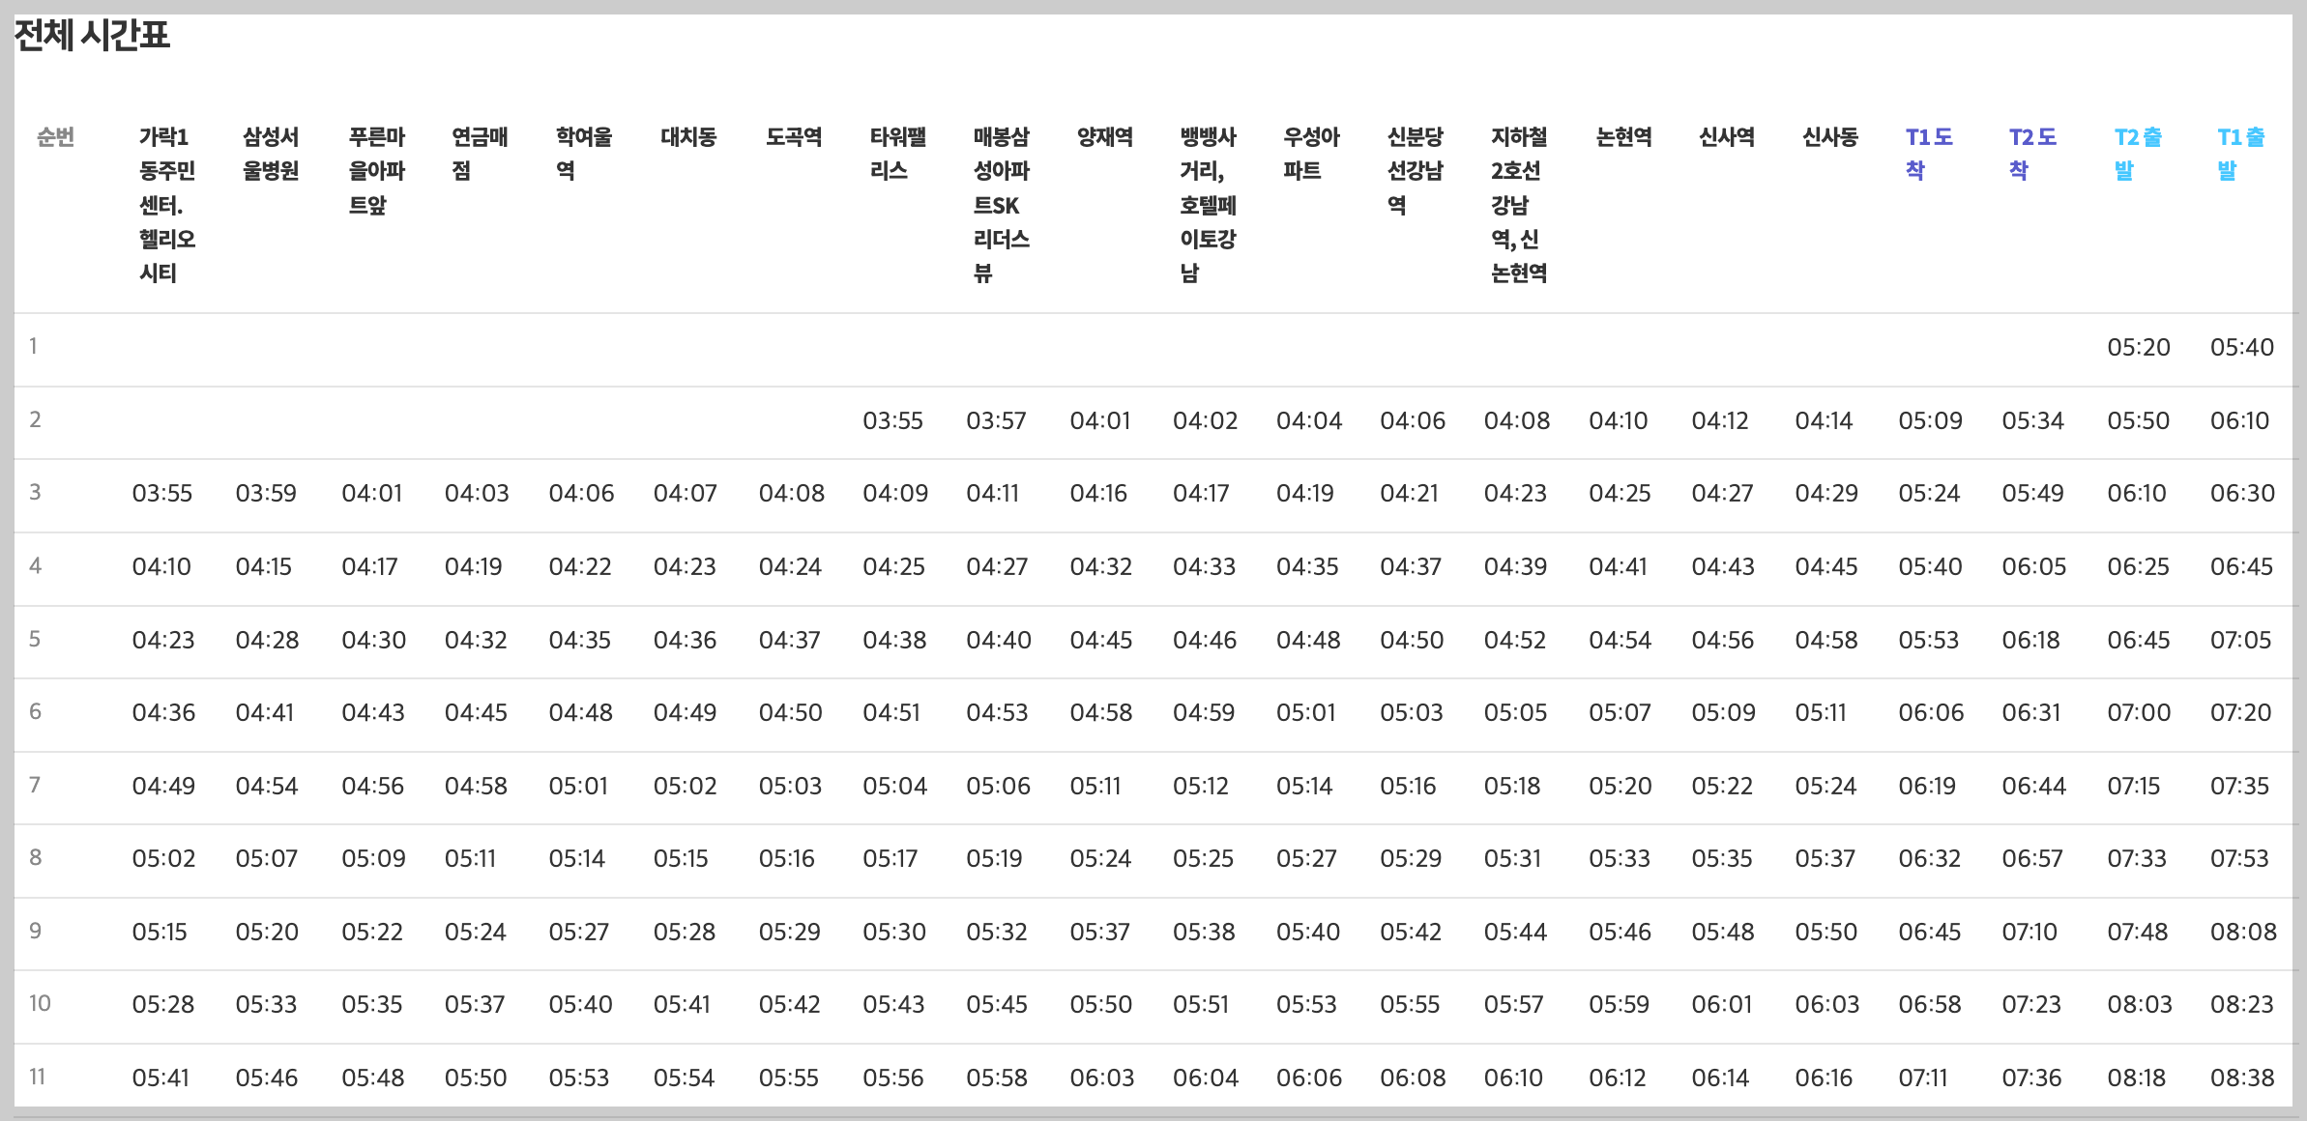Image resolution: width=2307 pixels, height=1121 pixels.
Task: Click the 매봉삼성아파트SK리더스뷰 header
Action: pyautogui.click(x=1001, y=205)
